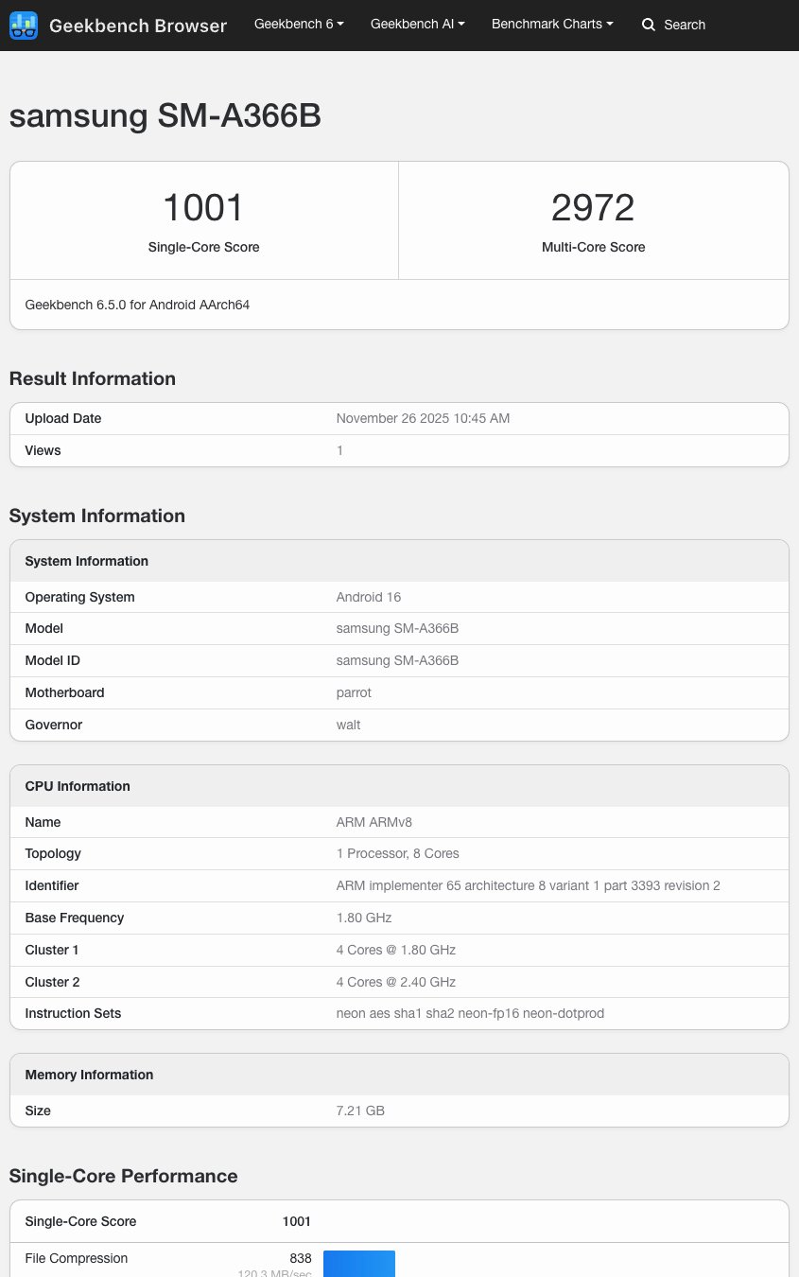Click the Single-Core Performance score row
799x1277 pixels.
tap(399, 1221)
